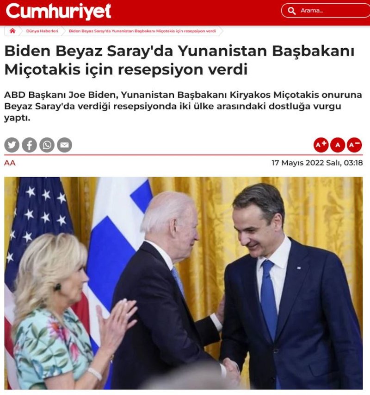Screen dimensions: 370x395
Task: Increase font size with A+ button
Action: 321,145
